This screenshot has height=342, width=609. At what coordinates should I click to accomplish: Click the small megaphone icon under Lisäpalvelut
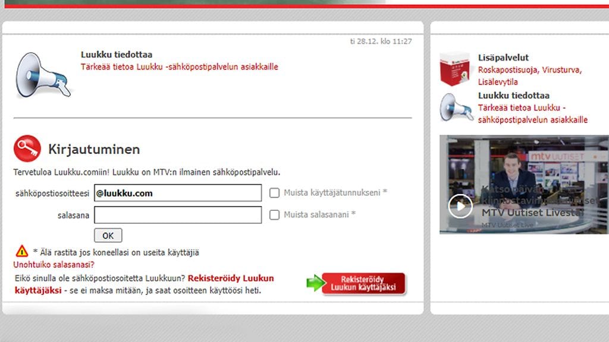point(456,107)
